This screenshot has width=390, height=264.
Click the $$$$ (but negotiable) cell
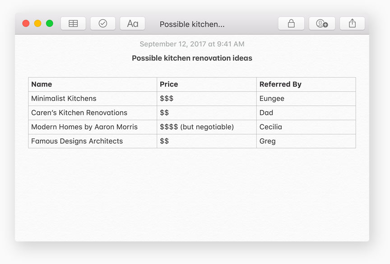pos(206,127)
